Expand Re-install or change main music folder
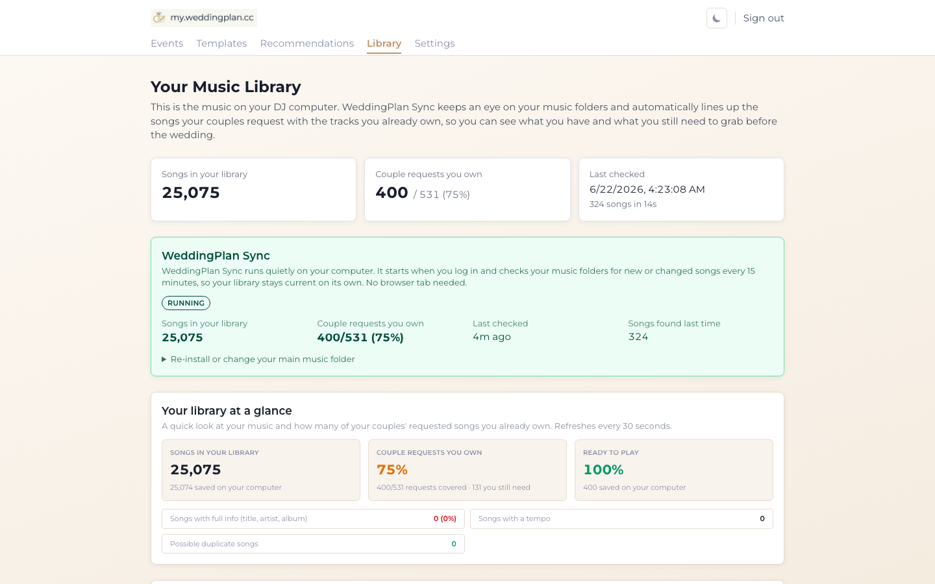 point(258,359)
